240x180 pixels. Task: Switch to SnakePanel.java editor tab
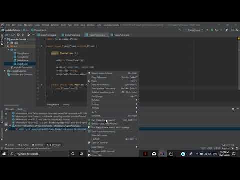[x=71, y=35]
